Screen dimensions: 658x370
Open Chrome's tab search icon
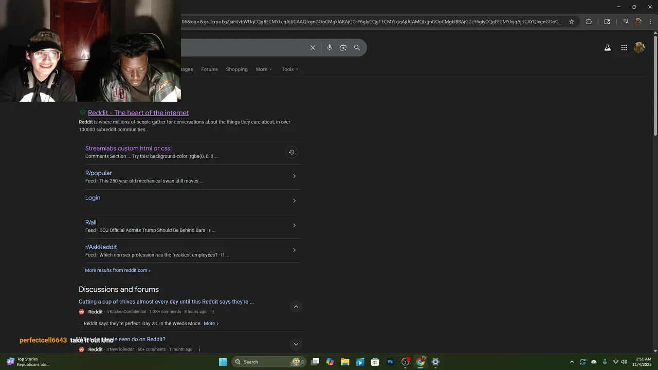click(607, 22)
